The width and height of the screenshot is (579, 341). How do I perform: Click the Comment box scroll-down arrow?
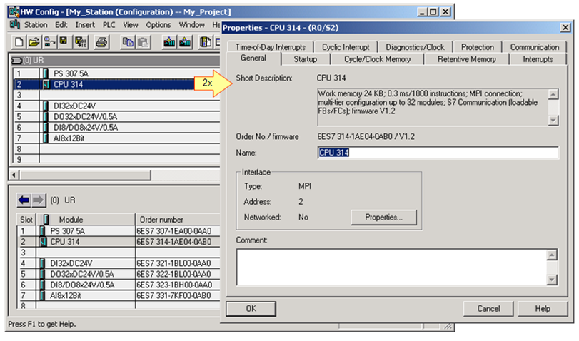[552, 280]
